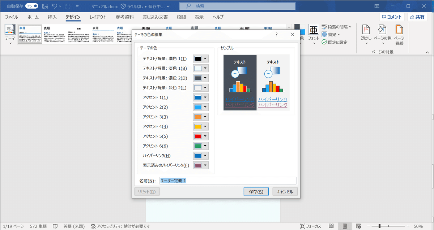434x230 pixels.
Task: Toggle the 自動保存 AutoSave switch
Action: pyautogui.click(x=31, y=6)
